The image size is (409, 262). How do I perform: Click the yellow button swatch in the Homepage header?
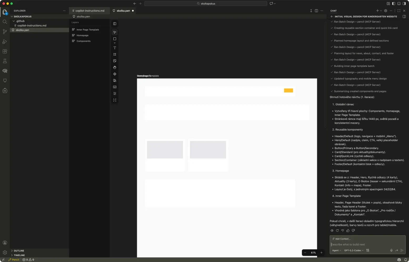click(288, 90)
